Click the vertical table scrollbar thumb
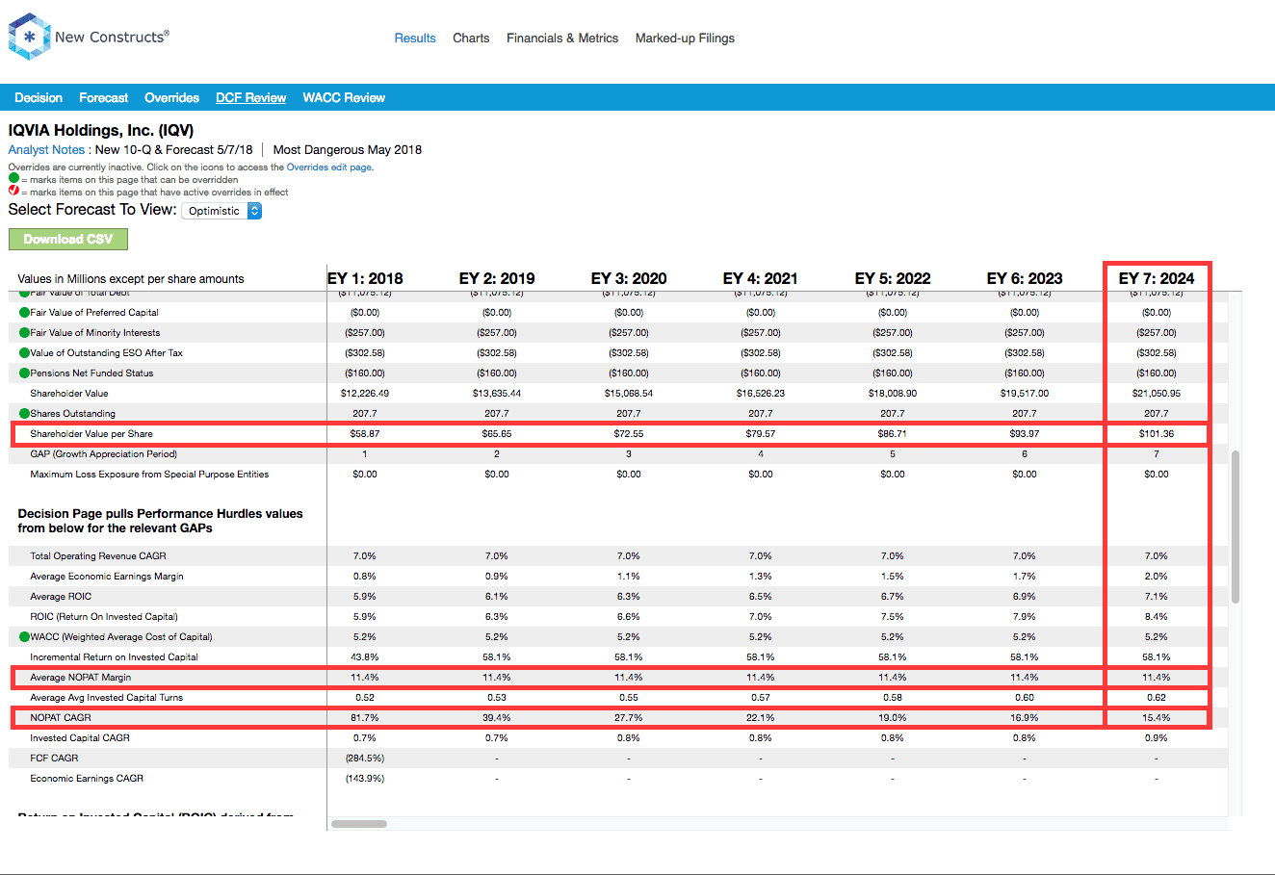1275x875 pixels. 1236,528
